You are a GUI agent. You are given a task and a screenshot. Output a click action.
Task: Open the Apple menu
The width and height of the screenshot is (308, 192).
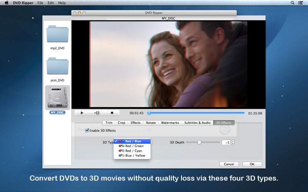point(7,3)
